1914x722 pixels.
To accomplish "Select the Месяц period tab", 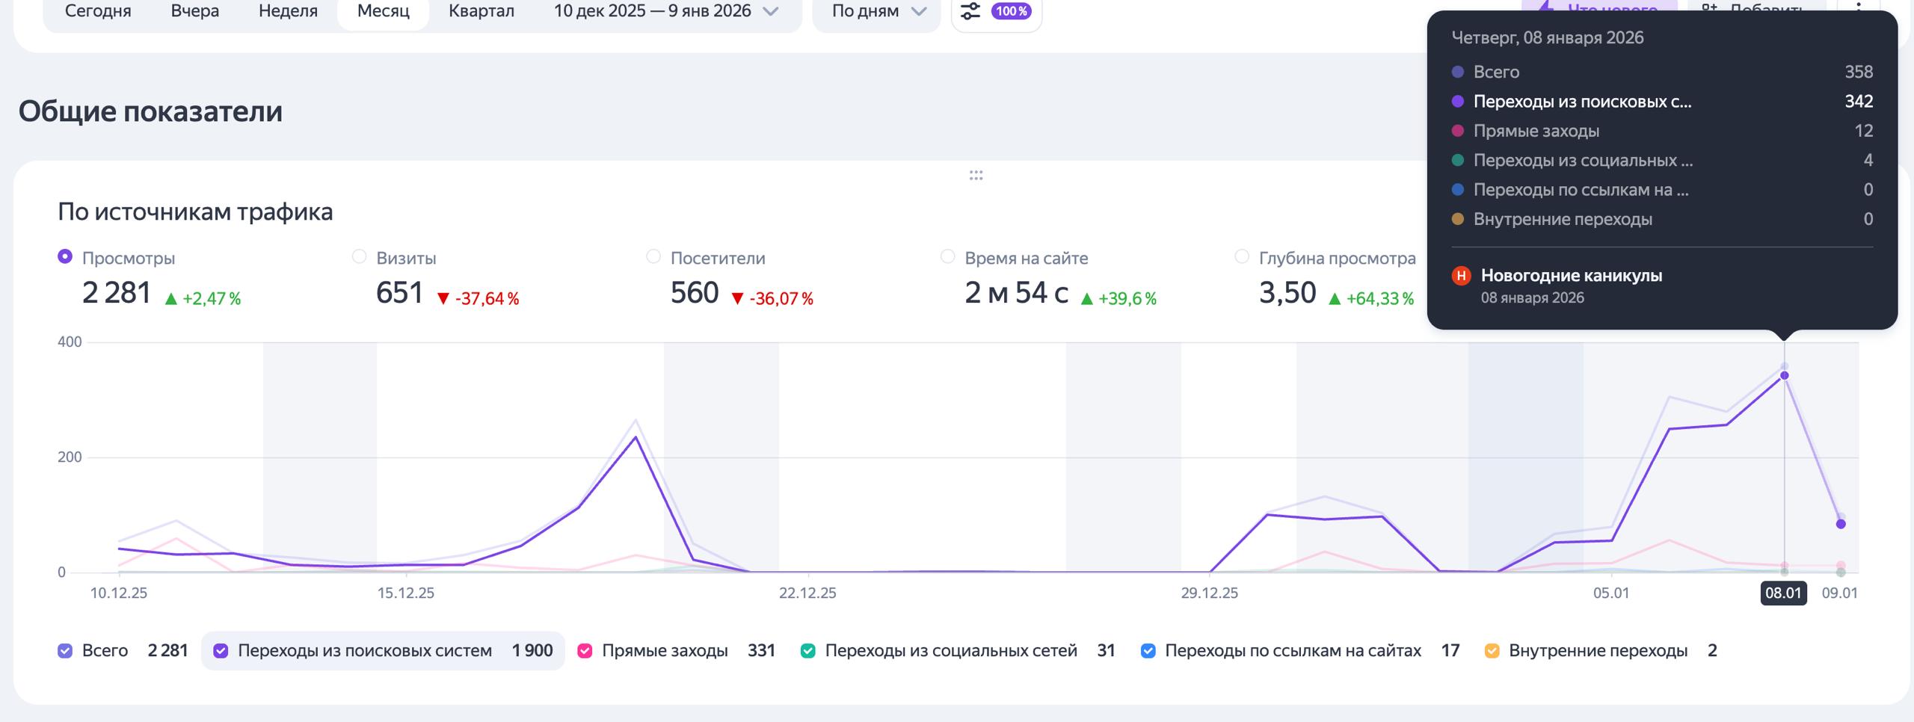I will pyautogui.click(x=384, y=11).
